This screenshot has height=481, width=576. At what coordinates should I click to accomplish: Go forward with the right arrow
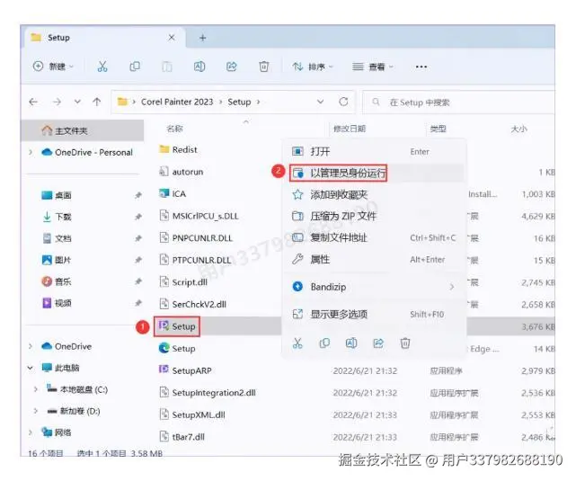(57, 102)
